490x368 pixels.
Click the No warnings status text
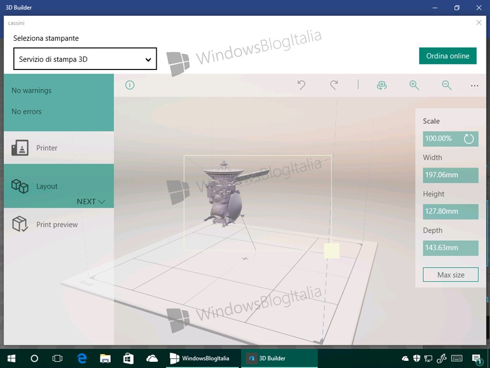tap(32, 90)
